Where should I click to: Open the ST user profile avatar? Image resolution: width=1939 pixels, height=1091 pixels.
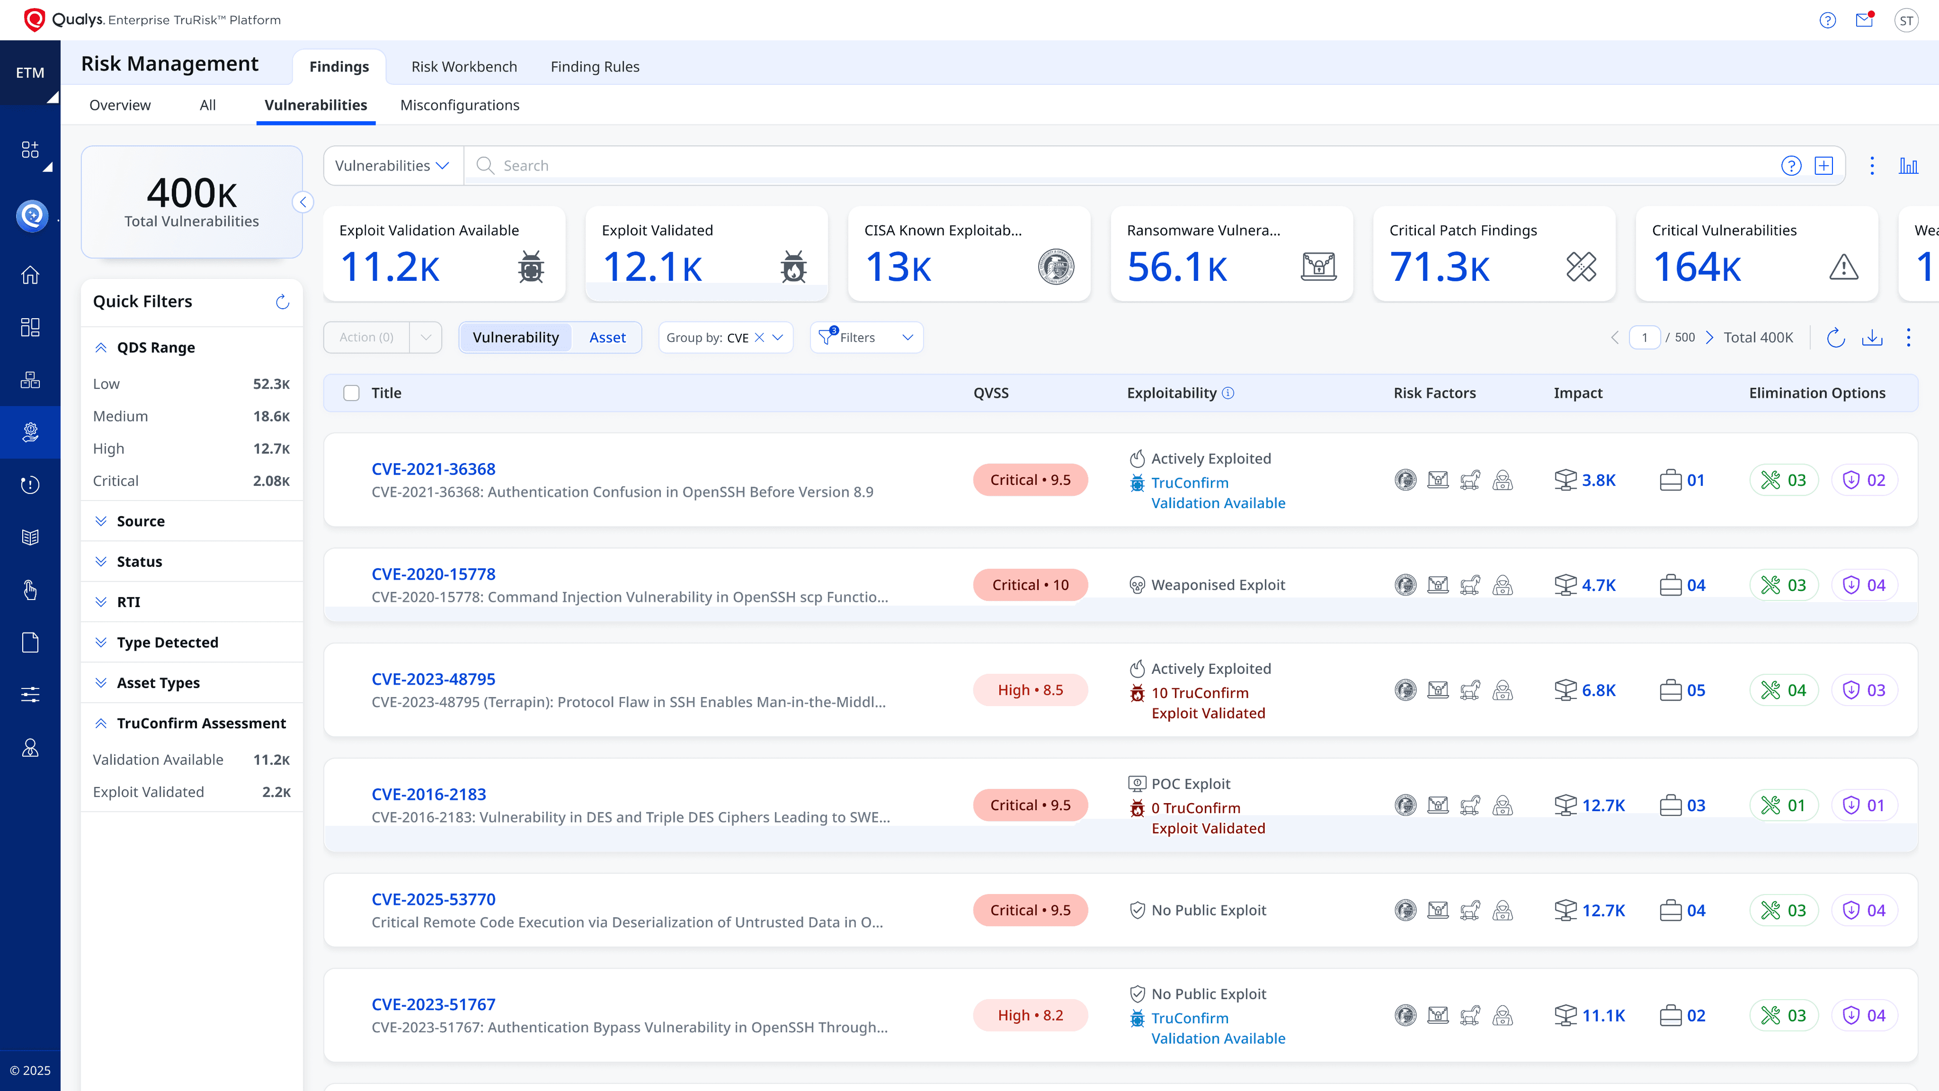coord(1906,20)
